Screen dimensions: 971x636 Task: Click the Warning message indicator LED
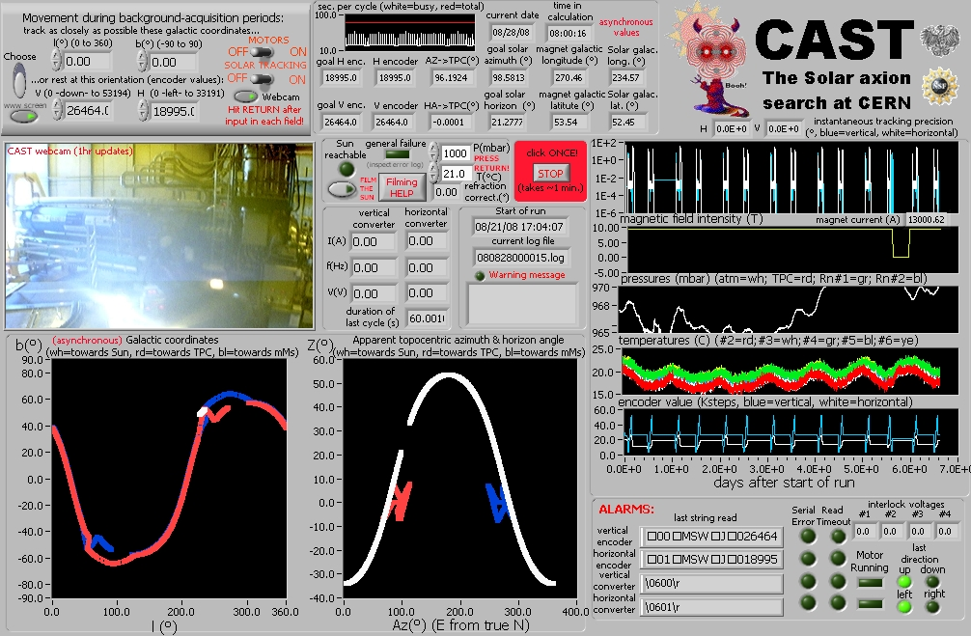click(480, 276)
